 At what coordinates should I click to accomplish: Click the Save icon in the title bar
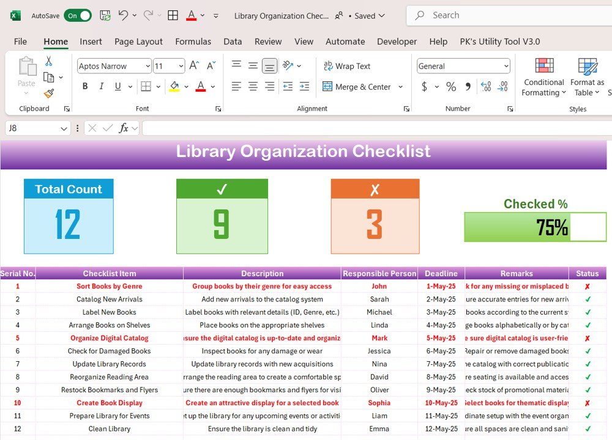(x=105, y=16)
